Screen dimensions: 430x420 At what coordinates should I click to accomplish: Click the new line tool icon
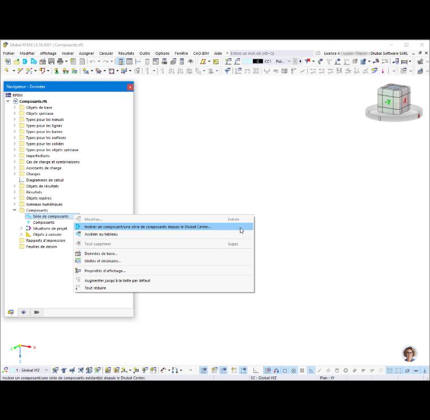pos(20,71)
